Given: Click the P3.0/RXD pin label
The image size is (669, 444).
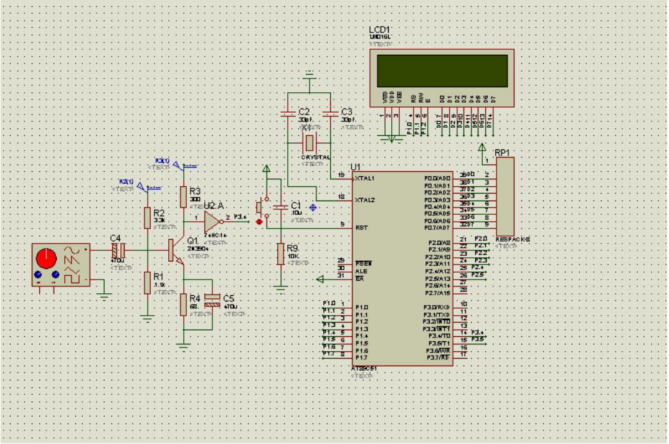Looking at the screenshot, I should pos(437,308).
